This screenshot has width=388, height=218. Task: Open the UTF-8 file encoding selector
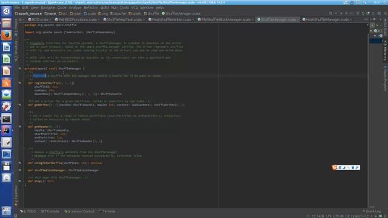pos(338,216)
